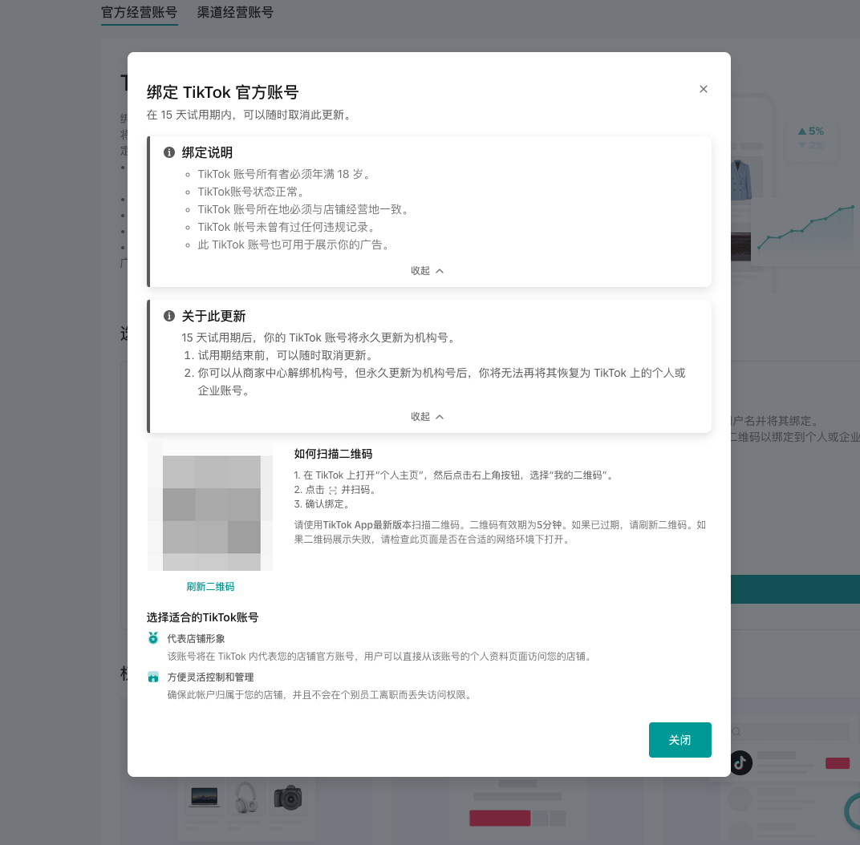860x845 pixels.
Task: Collapse the 绑定说明 section via 收起
Action: tap(428, 271)
